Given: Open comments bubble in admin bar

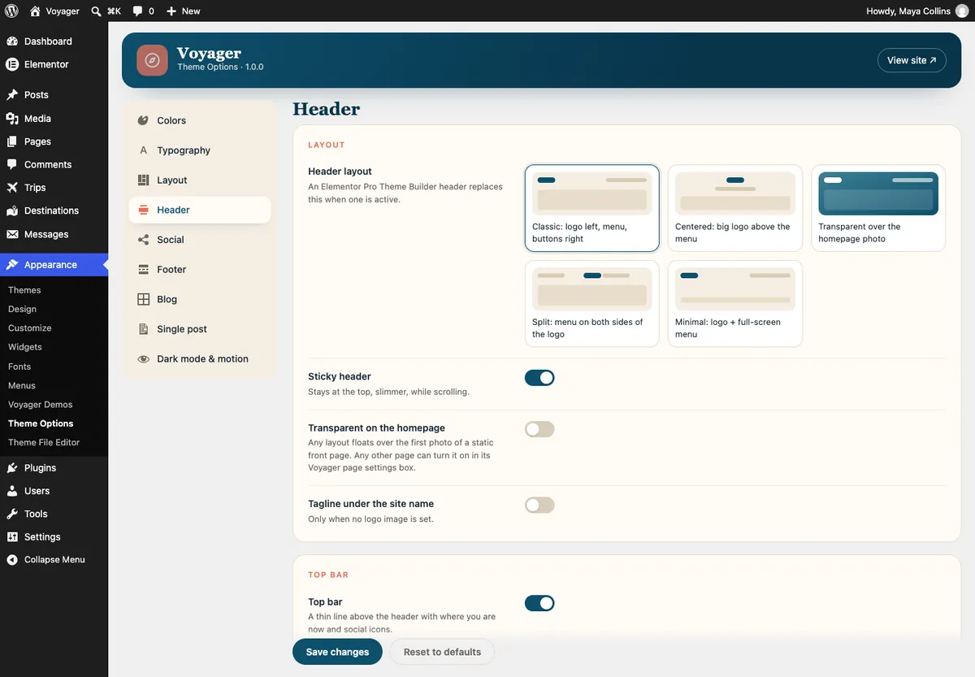Looking at the screenshot, I should tap(137, 11).
